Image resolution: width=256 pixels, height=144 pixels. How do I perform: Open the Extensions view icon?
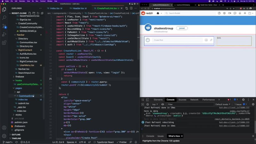[4, 43]
